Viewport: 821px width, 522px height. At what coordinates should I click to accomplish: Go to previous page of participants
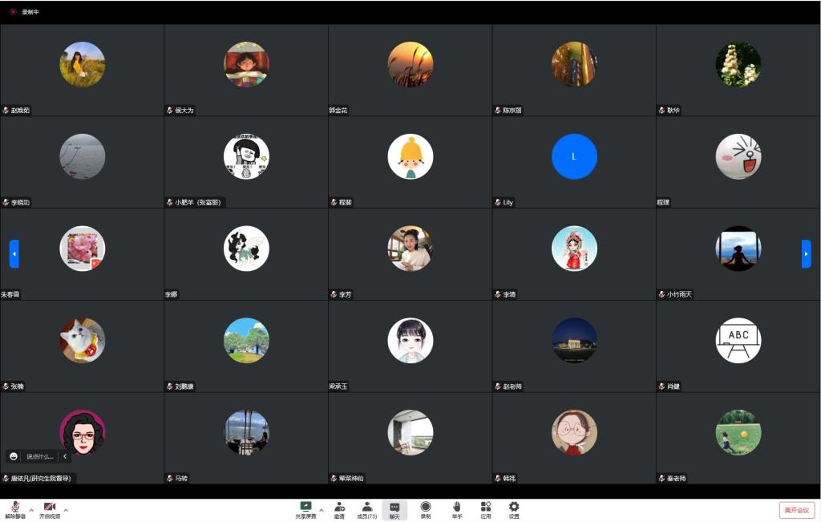tap(14, 253)
